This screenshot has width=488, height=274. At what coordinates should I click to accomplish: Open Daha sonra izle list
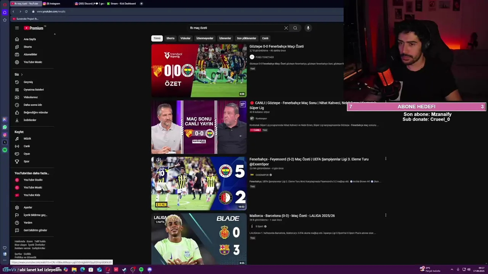pyautogui.click(x=32, y=105)
